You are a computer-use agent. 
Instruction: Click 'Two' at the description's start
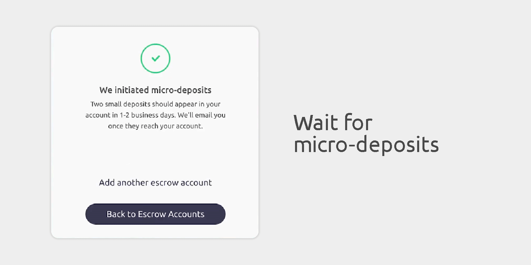tap(97, 104)
